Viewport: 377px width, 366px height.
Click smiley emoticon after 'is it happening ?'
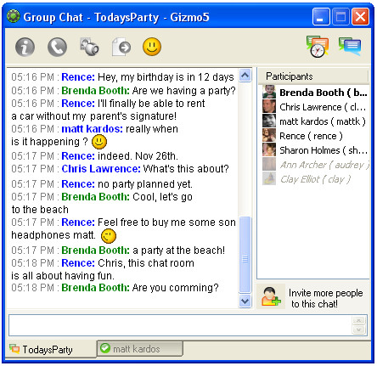(99, 142)
